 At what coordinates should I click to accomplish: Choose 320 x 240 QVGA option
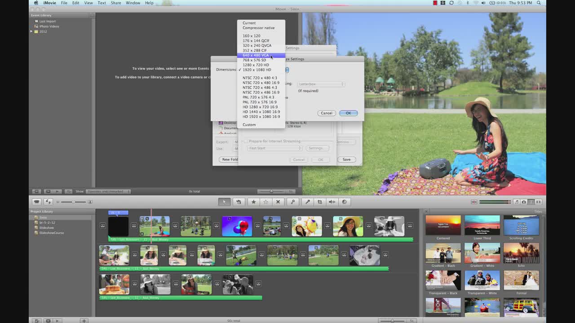click(x=261, y=45)
